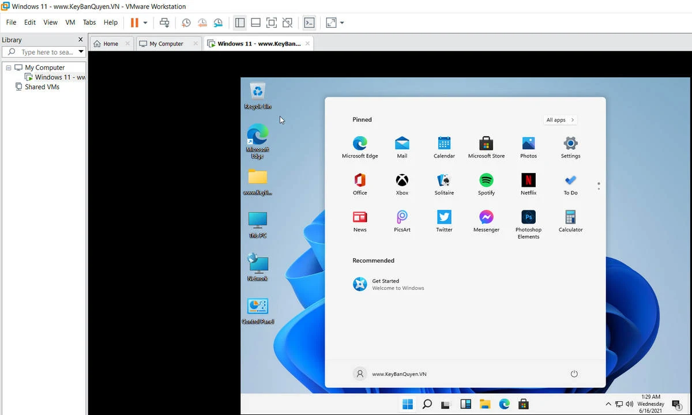The width and height of the screenshot is (692, 415).
Task: Close the Home tab
Action: point(127,43)
